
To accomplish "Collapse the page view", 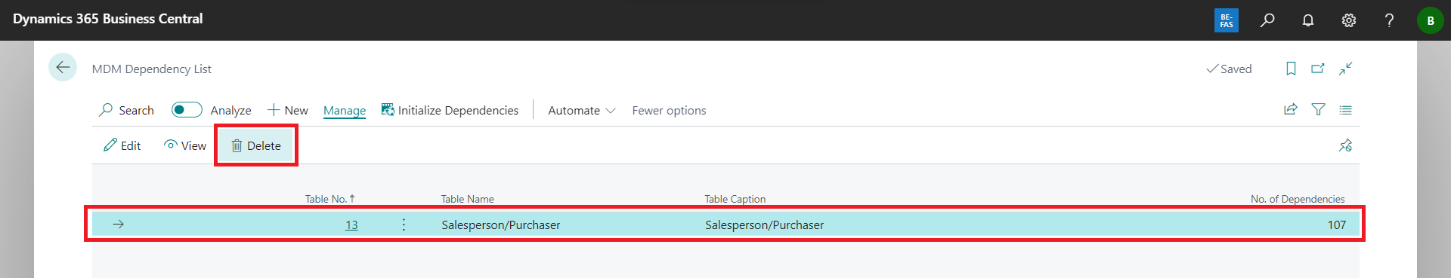I will pyautogui.click(x=1345, y=69).
